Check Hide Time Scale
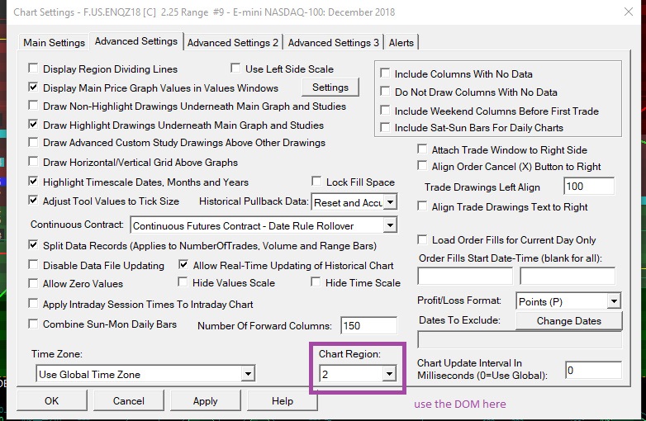 coord(316,281)
